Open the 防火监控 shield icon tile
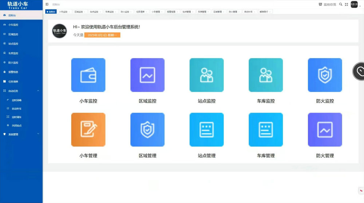Screen dimensions: 364x203 pos(325,75)
